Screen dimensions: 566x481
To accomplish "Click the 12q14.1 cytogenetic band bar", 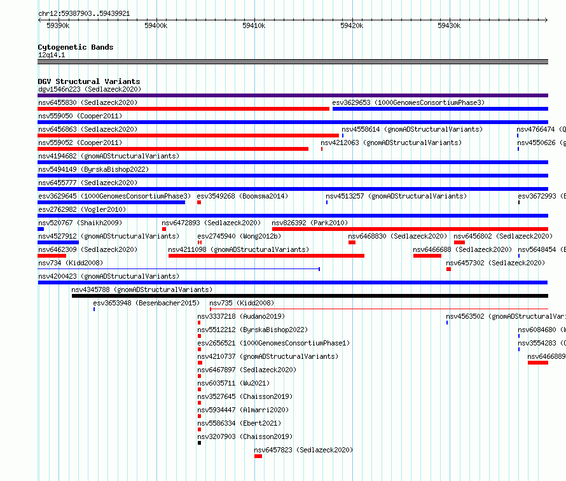I will tap(293, 62).
